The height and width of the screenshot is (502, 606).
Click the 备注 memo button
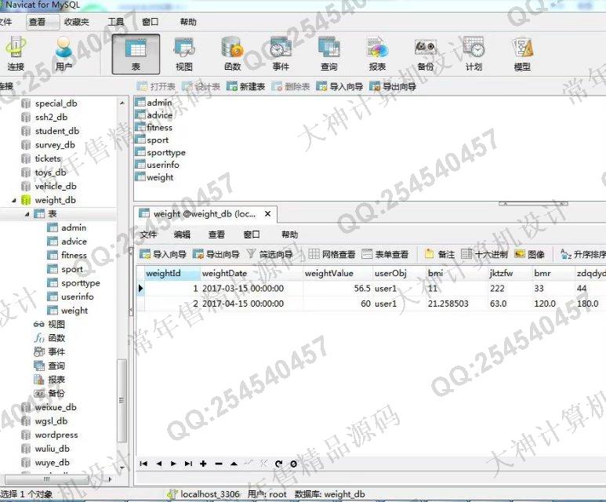click(440, 254)
